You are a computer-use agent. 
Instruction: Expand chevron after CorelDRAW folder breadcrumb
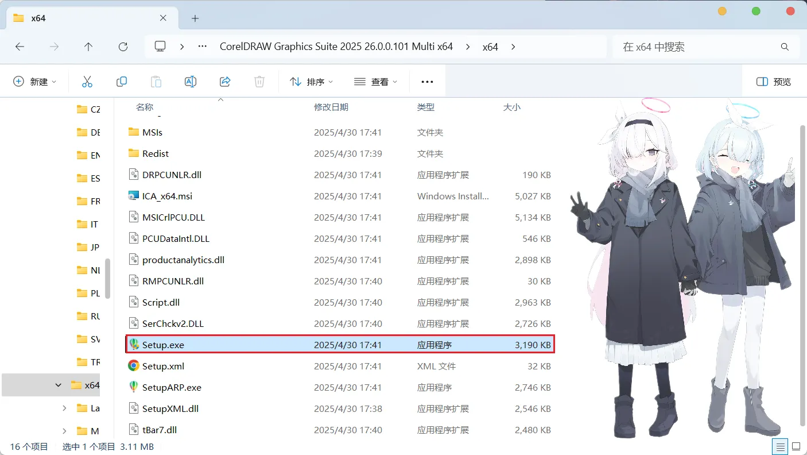click(468, 47)
